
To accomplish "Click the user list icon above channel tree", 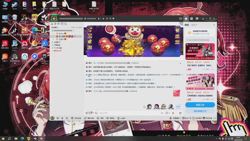I will tap(52, 24).
